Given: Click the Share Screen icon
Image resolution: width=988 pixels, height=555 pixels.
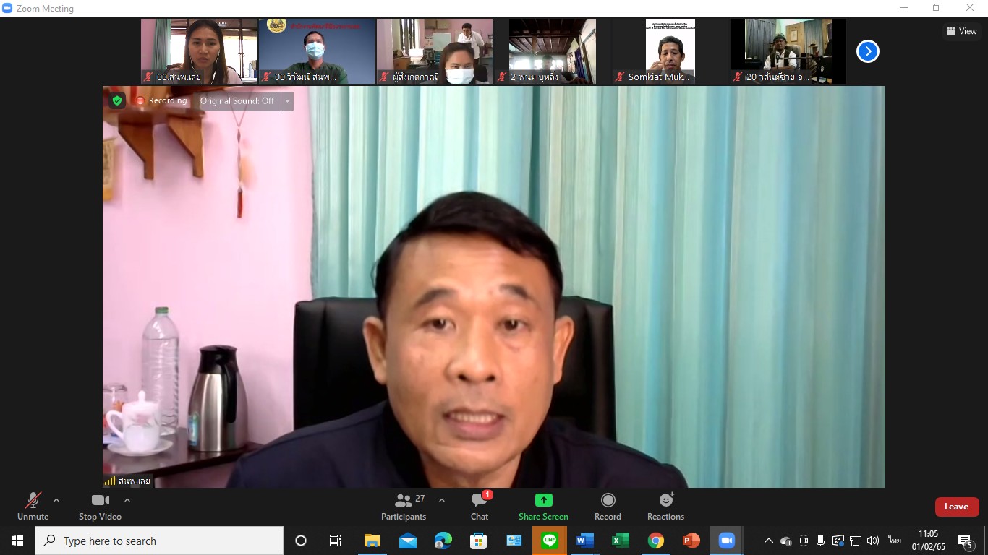Looking at the screenshot, I should click(543, 501).
